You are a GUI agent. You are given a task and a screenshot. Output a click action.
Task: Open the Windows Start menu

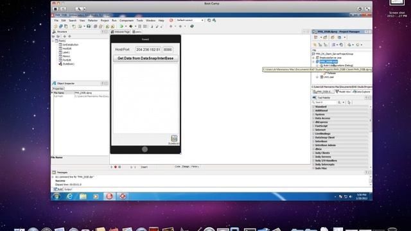click(56, 196)
